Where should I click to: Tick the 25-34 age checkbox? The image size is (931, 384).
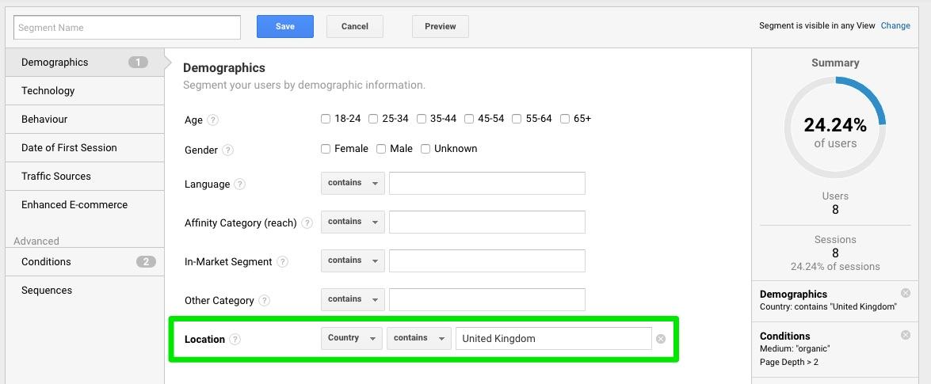pos(373,119)
